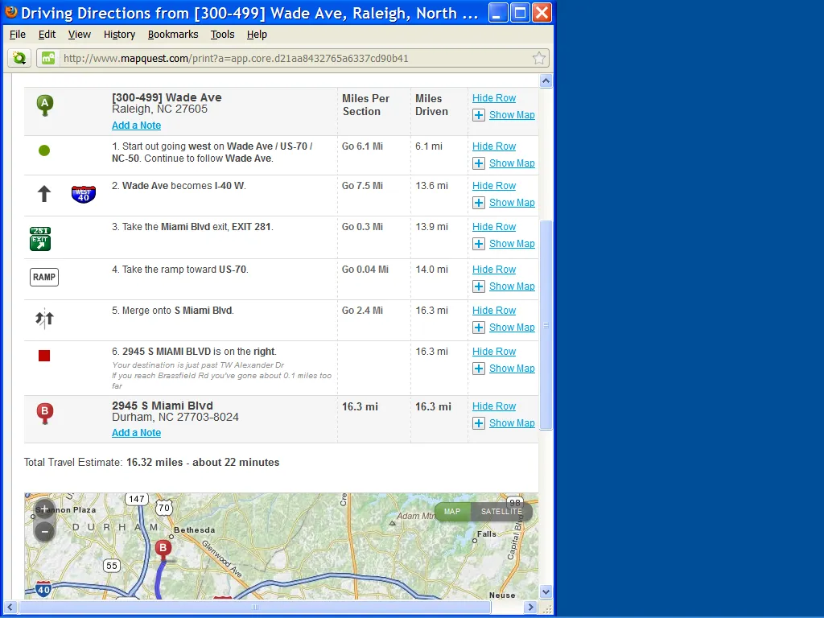Zoom in on the map
This screenshot has width=824, height=618.
[44, 509]
